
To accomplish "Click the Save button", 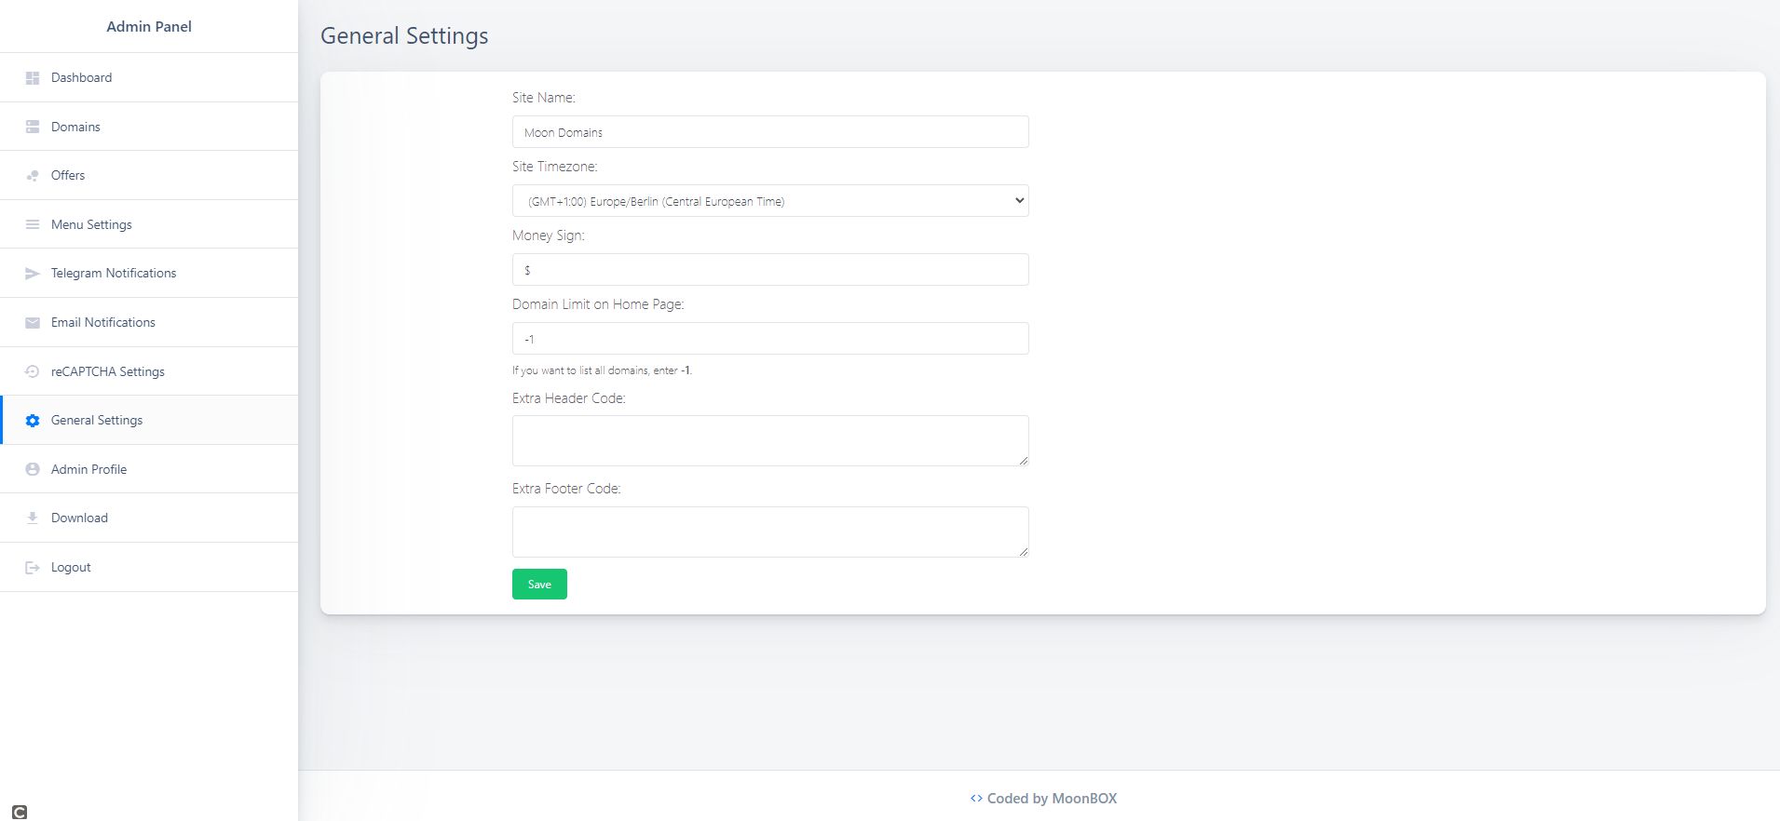I will (x=539, y=585).
